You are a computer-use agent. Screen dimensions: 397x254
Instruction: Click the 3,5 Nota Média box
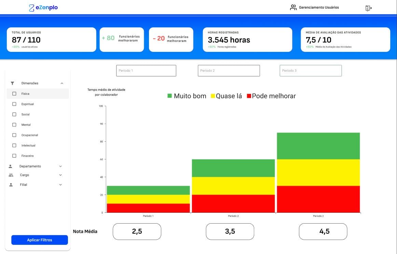click(230, 231)
